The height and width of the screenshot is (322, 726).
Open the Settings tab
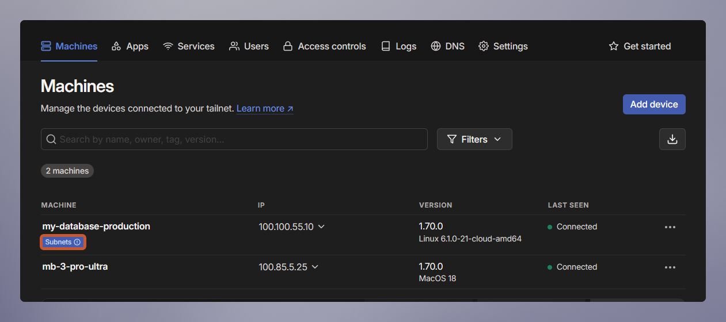coord(503,46)
